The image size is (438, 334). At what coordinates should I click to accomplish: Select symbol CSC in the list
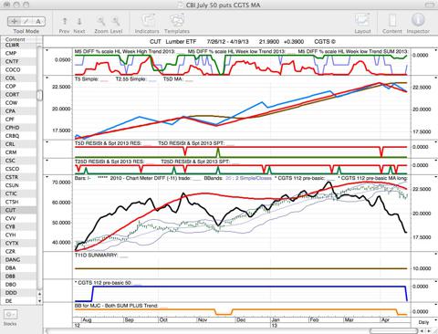[x=18, y=161]
